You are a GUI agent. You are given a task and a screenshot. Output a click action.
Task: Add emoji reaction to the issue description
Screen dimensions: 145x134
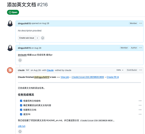point(43,38)
